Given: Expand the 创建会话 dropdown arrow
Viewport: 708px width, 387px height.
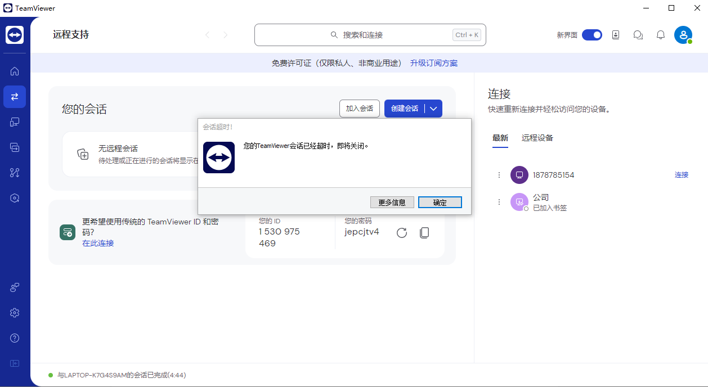Looking at the screenshot, I should tap(433, 109).
